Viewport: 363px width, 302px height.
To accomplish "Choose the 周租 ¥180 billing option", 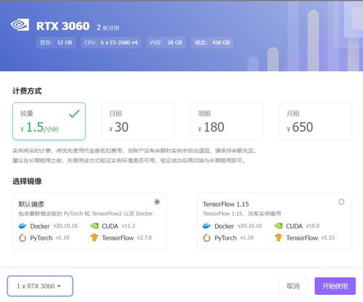I will 226,121.
